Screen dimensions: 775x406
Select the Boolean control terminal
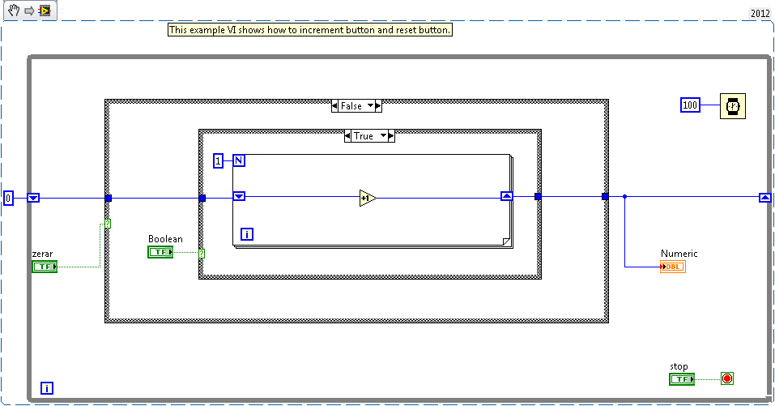[x=160, y=252]
